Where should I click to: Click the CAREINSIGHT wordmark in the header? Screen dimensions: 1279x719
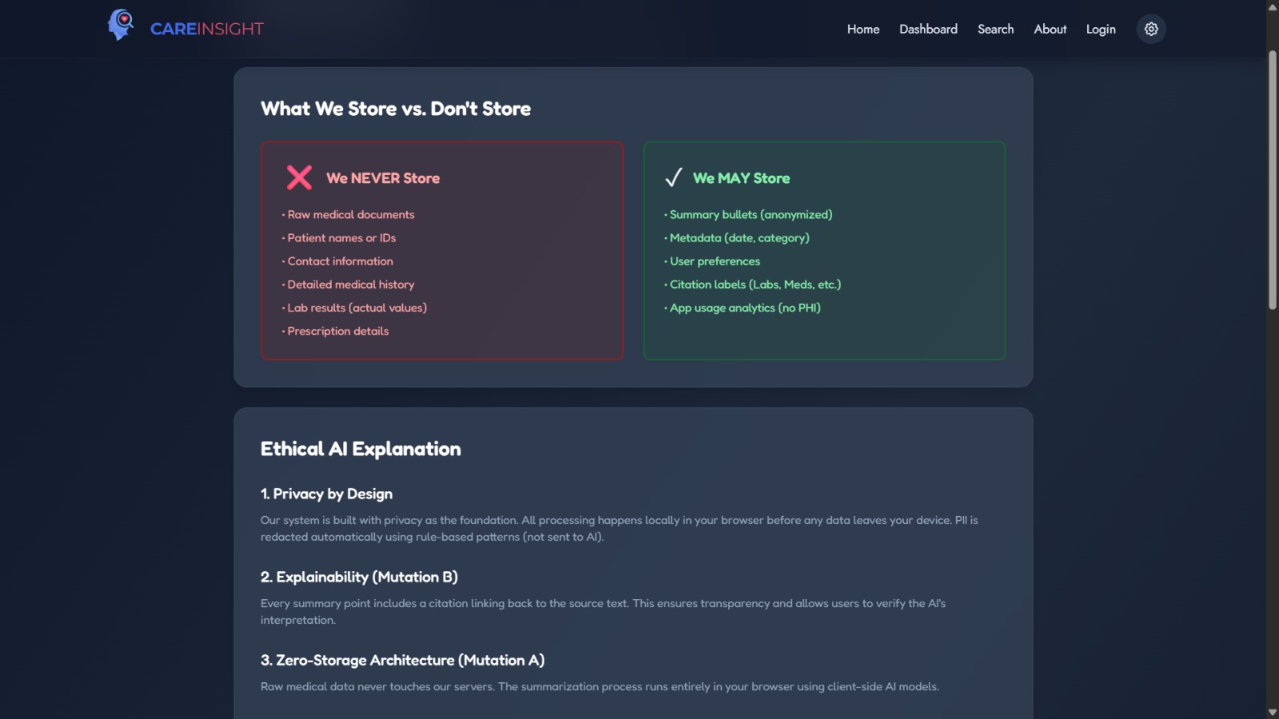(x=206, y=28)
